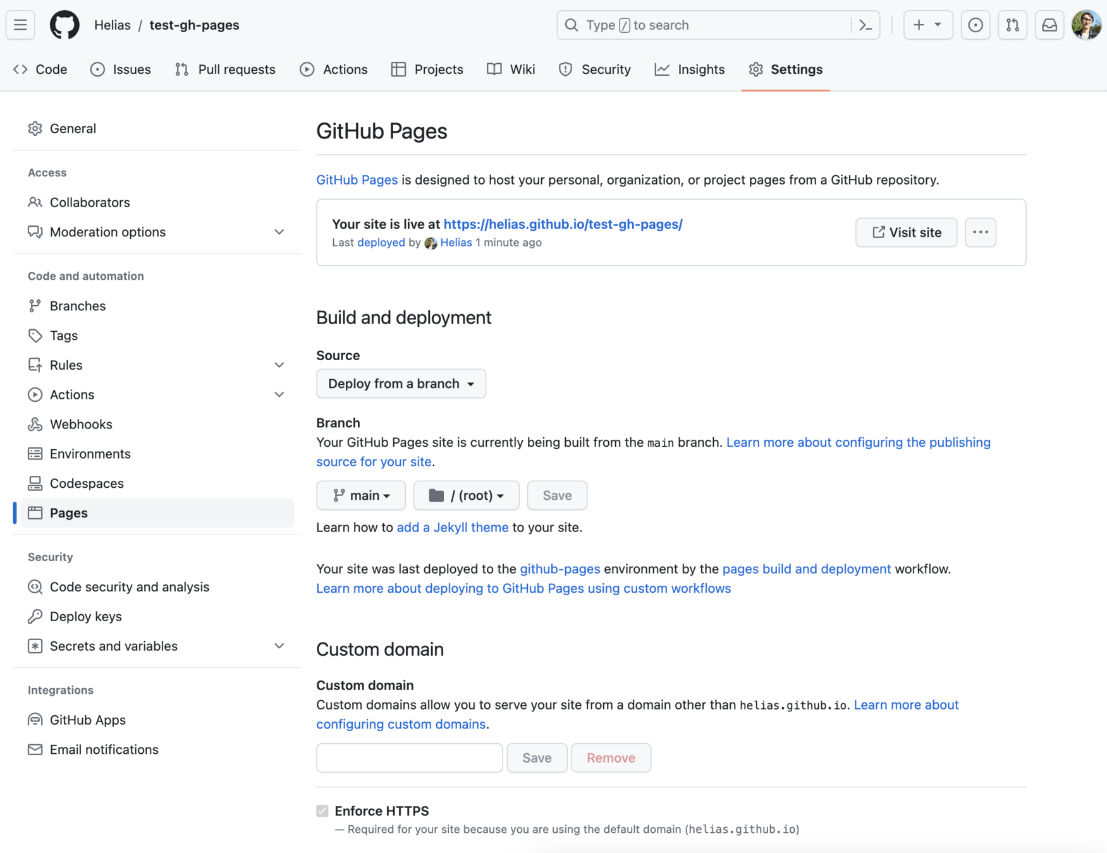Open Code security and analysis settings
This screenshot has height=853, width=1107.
(x=157, y=587)
